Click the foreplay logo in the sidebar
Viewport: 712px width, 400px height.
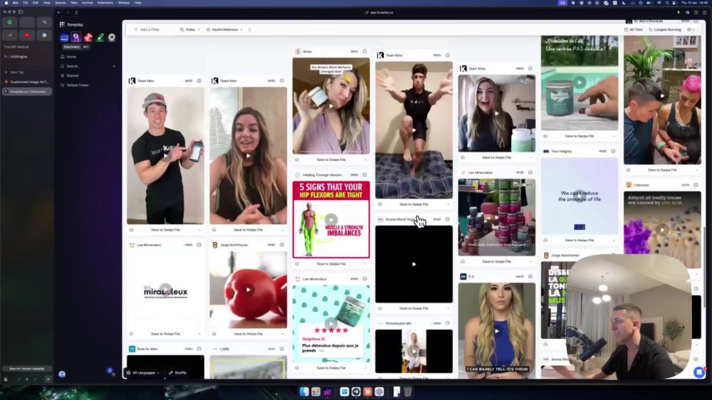click(x=72, y=24)
